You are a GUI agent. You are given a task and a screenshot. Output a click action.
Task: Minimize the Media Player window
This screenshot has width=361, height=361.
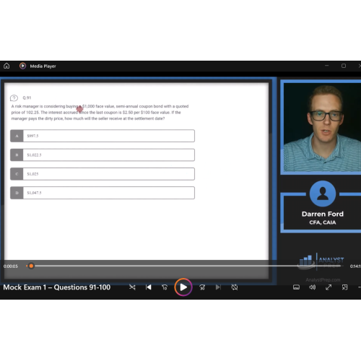click(327, 66)
